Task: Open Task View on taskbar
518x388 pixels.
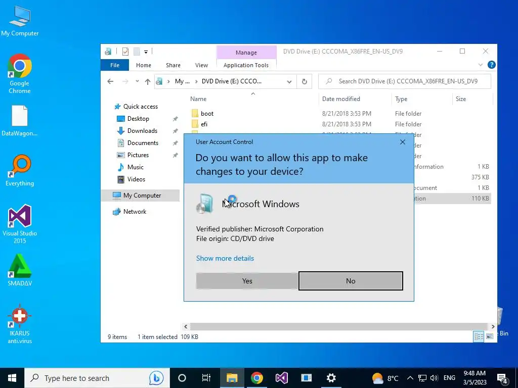Action: pos(206,378)
